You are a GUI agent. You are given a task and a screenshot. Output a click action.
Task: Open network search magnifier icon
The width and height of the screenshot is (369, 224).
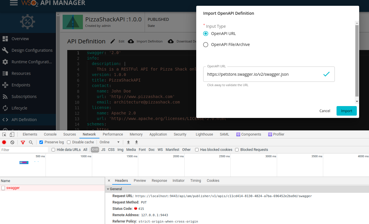coord(31,142)
